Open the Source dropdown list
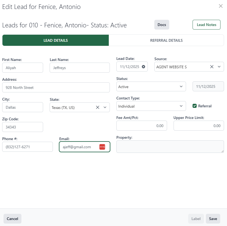227x226 pixels. point(219,66)
